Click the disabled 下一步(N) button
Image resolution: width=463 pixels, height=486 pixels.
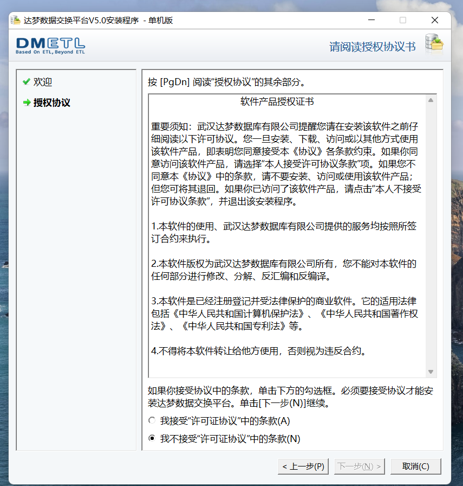360,466
